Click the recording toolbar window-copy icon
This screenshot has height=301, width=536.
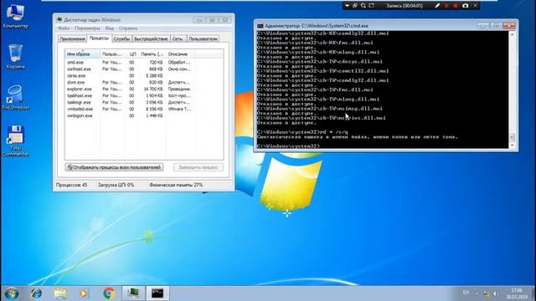355,6
